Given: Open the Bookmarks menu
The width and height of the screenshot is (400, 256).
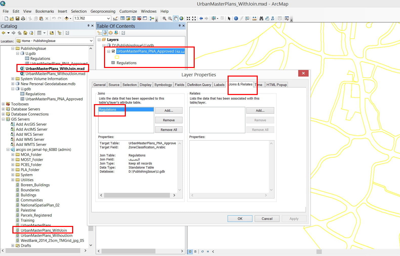Looking at the screenshot, I should (x=45, y=11).
